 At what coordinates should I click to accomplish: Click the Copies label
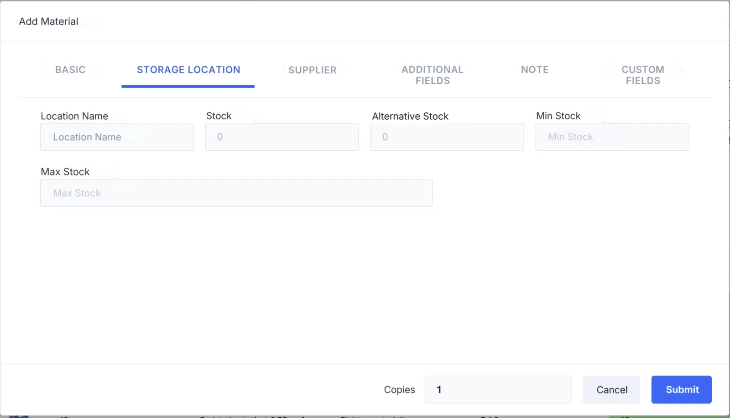coord(400,390)
